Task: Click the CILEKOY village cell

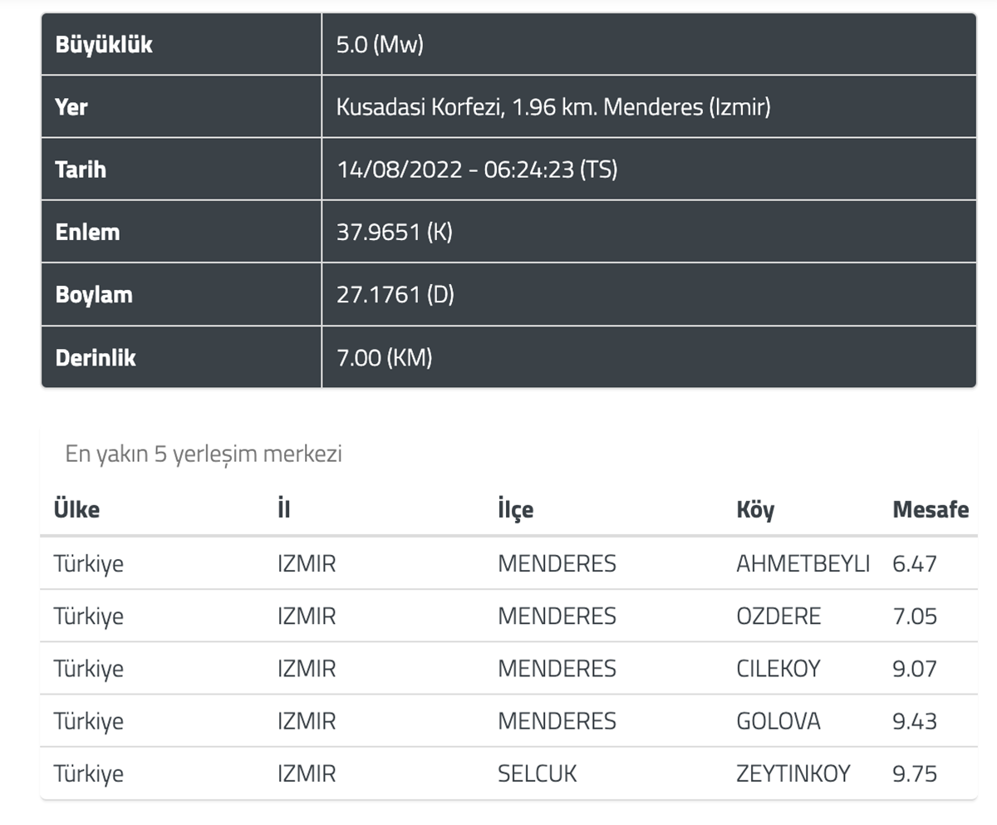Action: (x=778, y=668)
